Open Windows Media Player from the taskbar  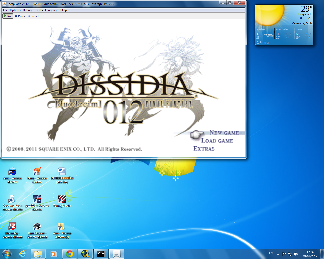(53, 254)
